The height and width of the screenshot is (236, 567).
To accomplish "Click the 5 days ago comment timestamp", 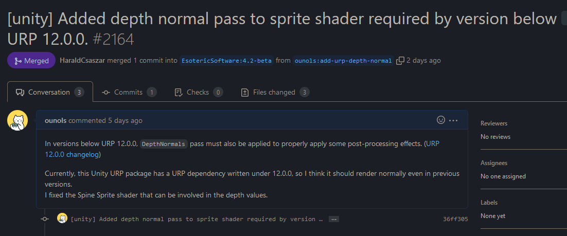I will 125,120.
